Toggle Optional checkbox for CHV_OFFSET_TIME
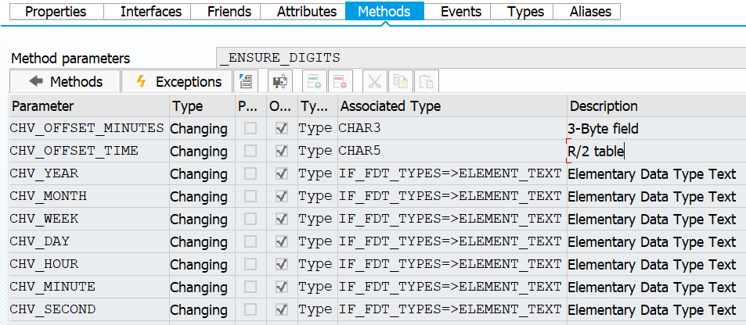The width and height of the screenshot is (746, 325). tap(282, 151)
